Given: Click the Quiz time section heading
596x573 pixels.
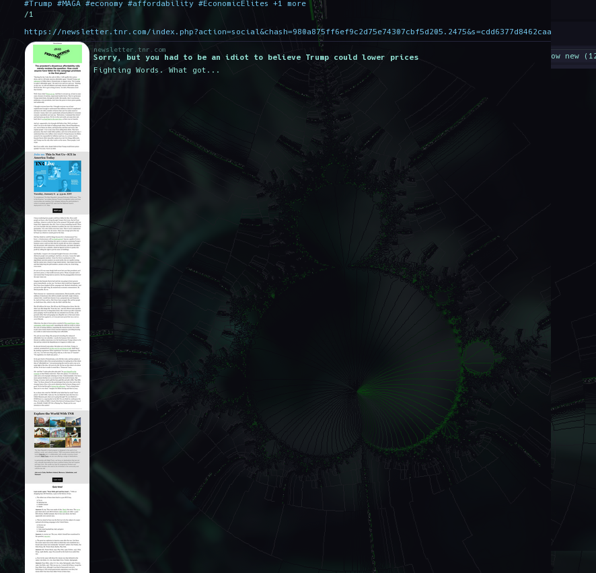Looking at the screenshot, I should 57,487.
